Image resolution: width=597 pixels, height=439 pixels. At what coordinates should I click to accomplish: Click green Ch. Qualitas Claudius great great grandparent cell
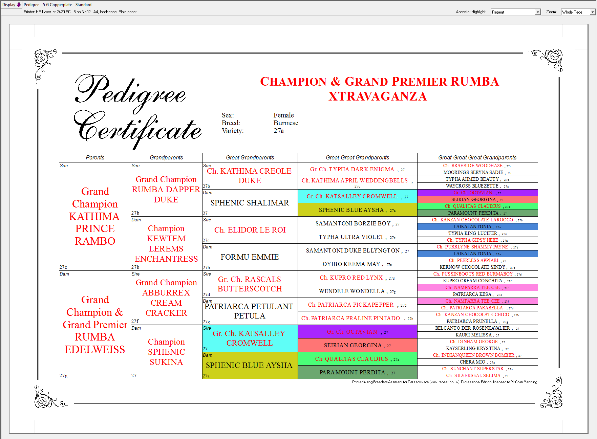(358, 359)
